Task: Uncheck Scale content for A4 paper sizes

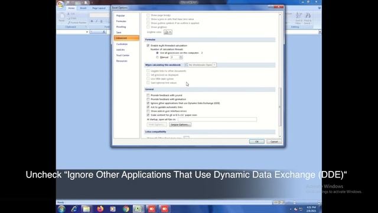Action: point(148,115)
